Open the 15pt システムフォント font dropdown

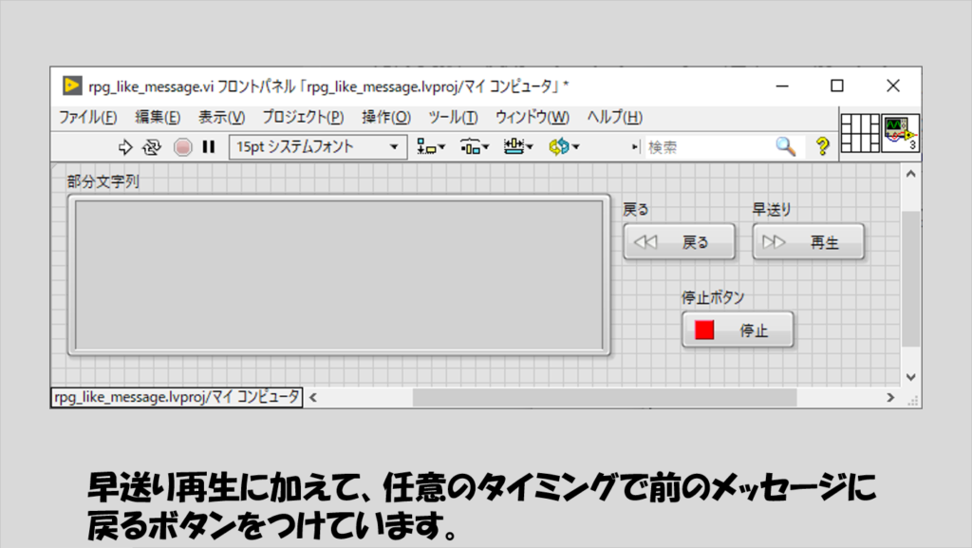pyautogui.click(x=317, y=147)
